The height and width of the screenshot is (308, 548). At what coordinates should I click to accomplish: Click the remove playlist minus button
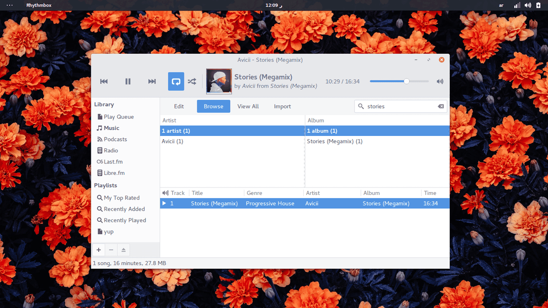tap(111, 250)
